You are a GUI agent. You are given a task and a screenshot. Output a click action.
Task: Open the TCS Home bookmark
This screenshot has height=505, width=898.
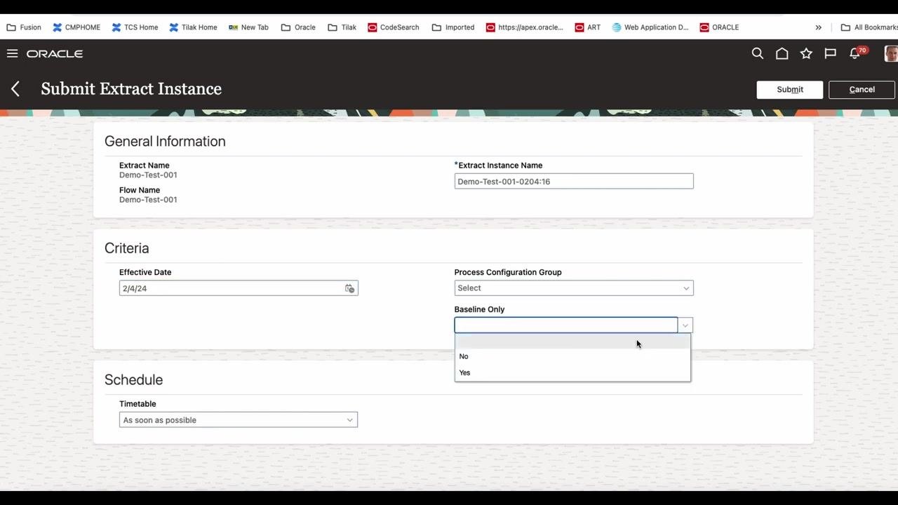coord(135,27)
